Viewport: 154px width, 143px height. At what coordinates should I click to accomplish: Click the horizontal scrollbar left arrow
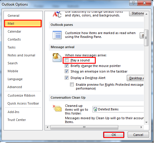click(47, 127)
